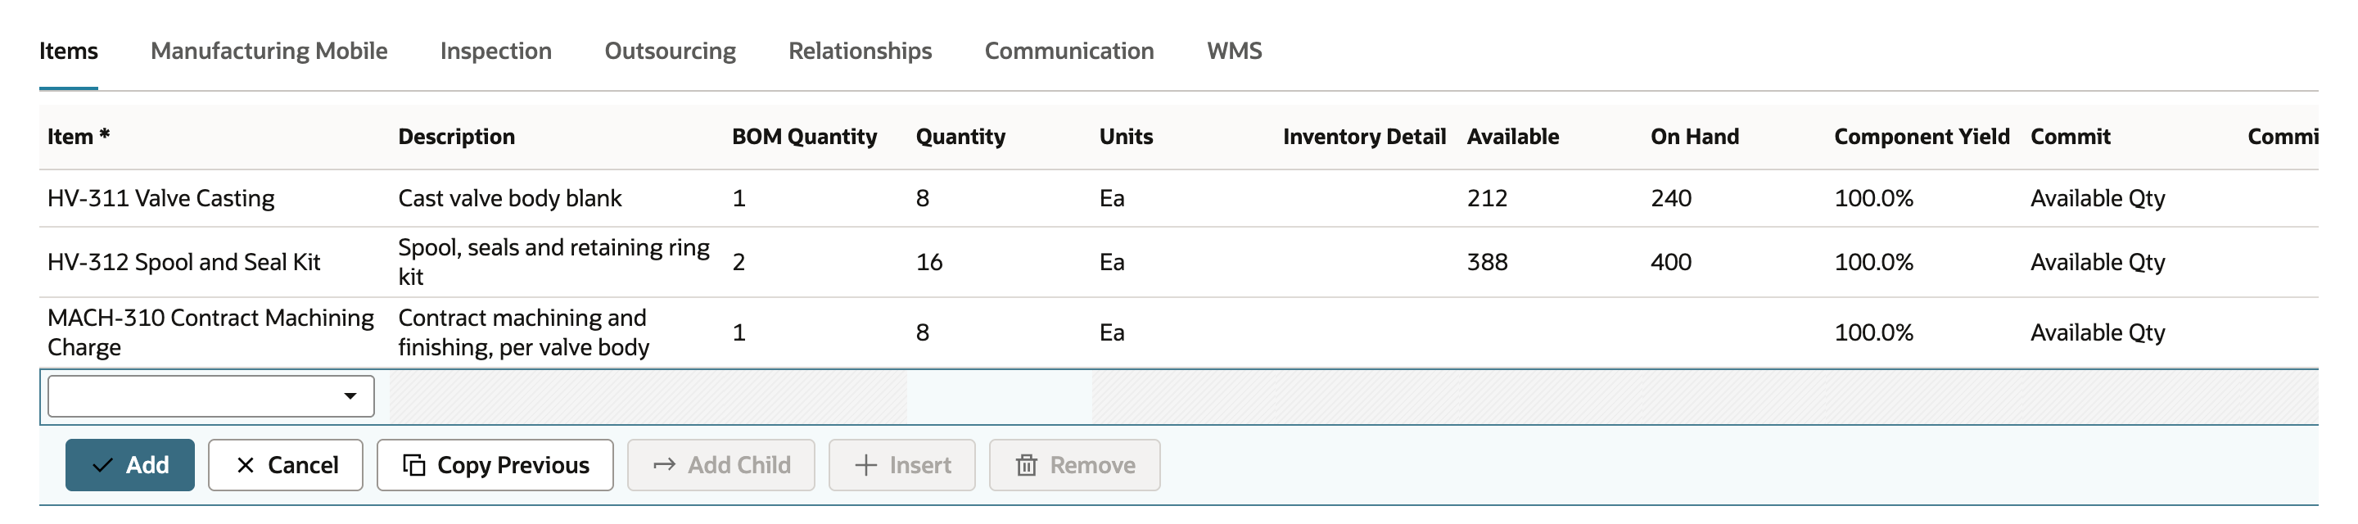Screen dimensions: 2358x524
Task: Click Component Yield in MACH-310 row
Action: pos(1874,332)
